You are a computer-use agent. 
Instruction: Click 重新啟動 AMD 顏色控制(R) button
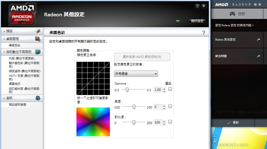pos(142,57)
